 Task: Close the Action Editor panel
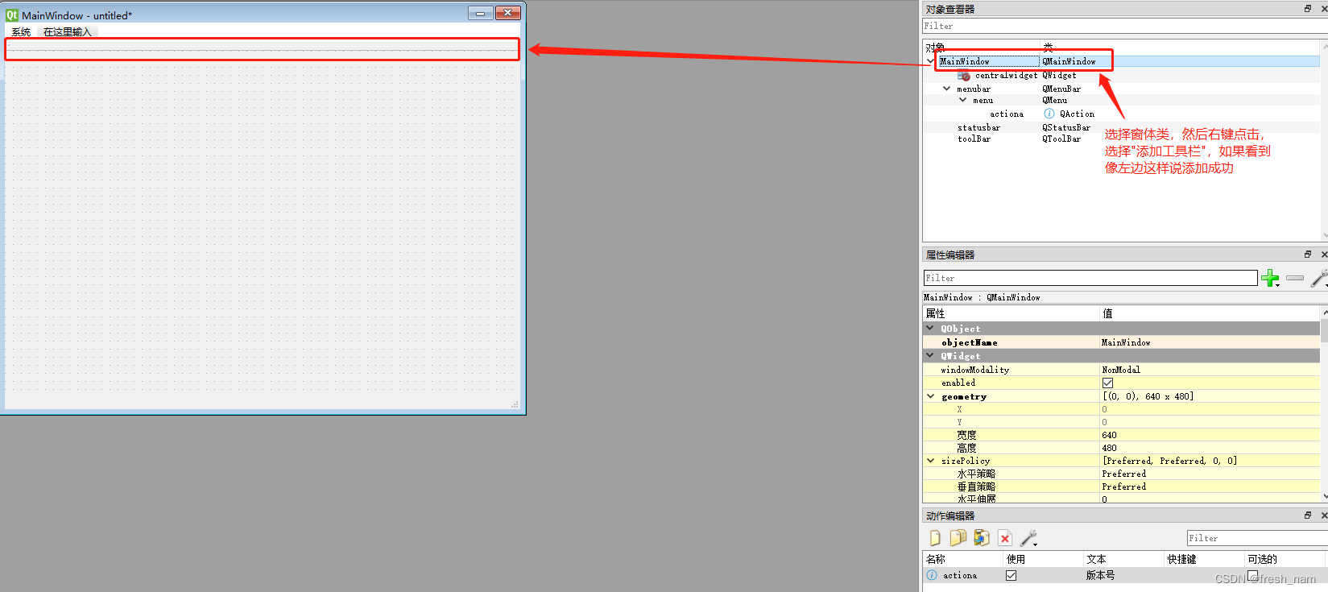pyautogui.click(x=1324, y=515)
